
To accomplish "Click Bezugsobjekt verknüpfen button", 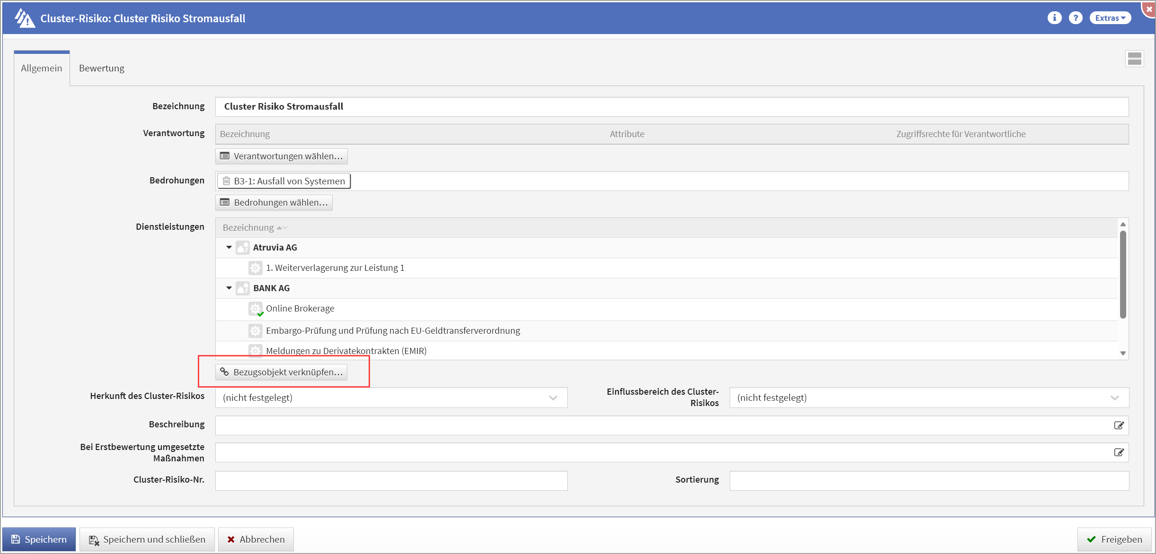I will [x=282, y=372].
